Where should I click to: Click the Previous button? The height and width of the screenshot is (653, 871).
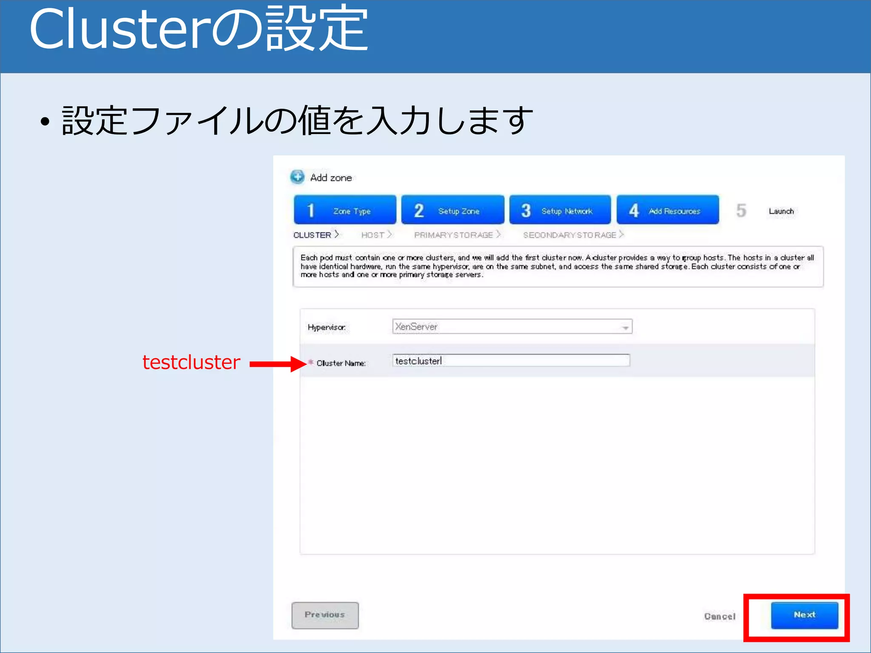pyautogui.click(x=325, y=615)
